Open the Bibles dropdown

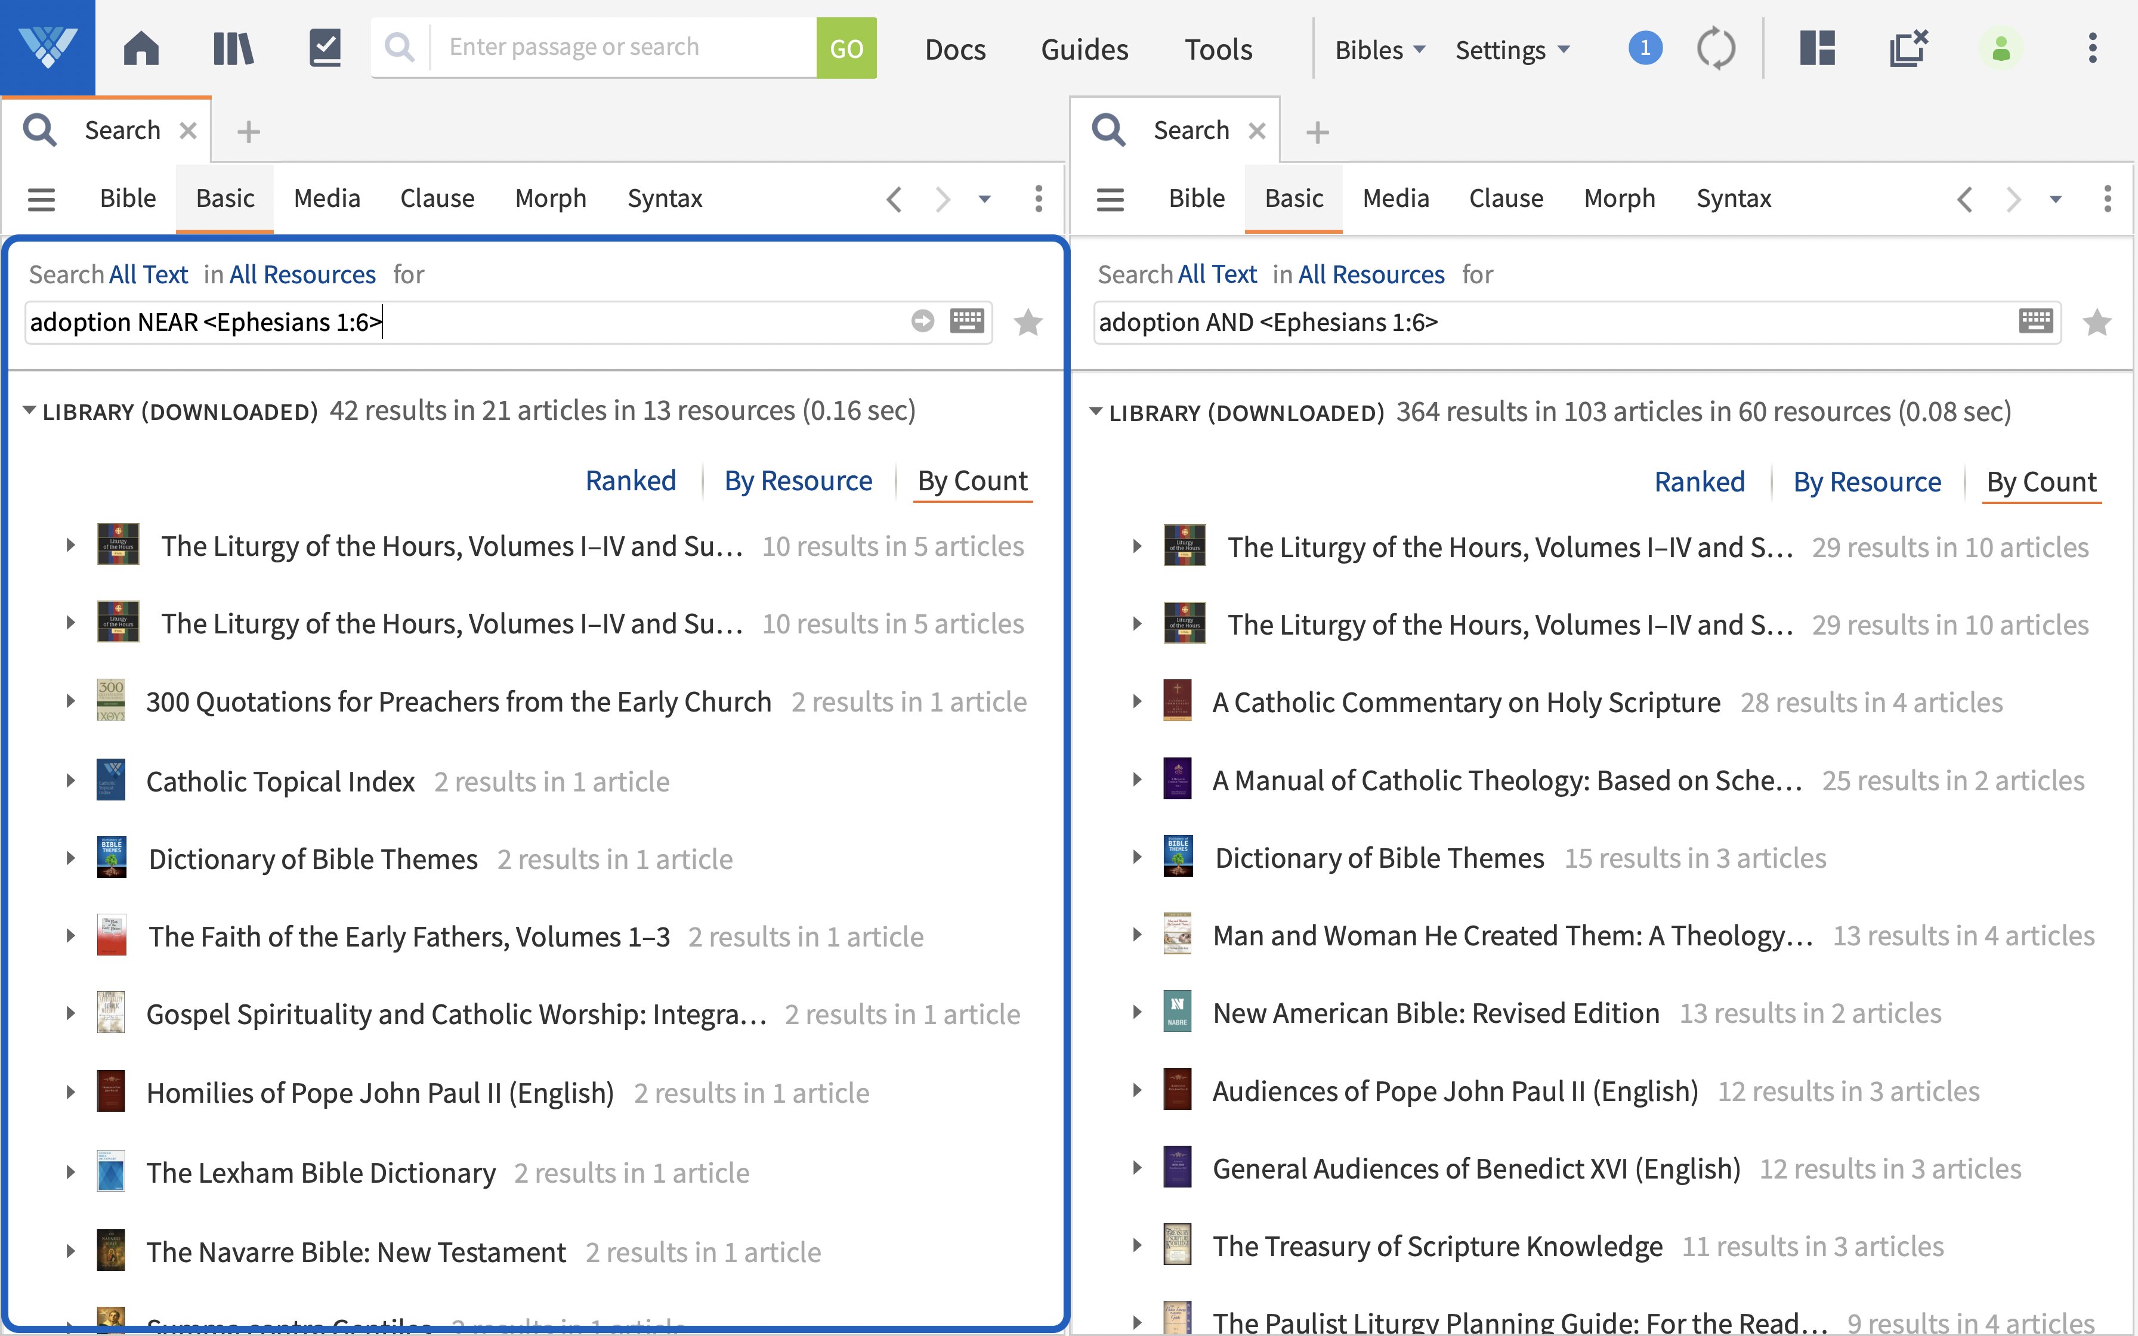coord(1380,50)
